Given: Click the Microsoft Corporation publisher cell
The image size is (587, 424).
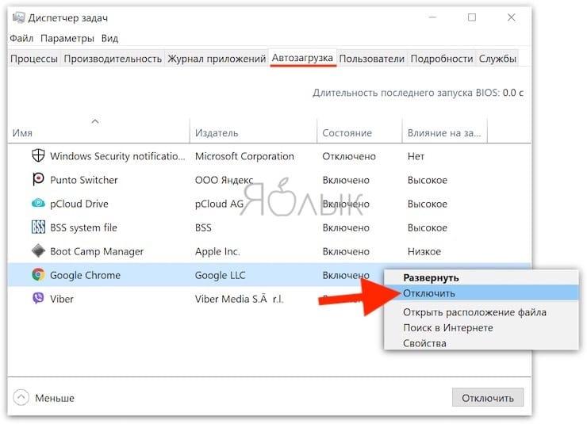Looking at the screenshot, I should click(x=244, y=156).
